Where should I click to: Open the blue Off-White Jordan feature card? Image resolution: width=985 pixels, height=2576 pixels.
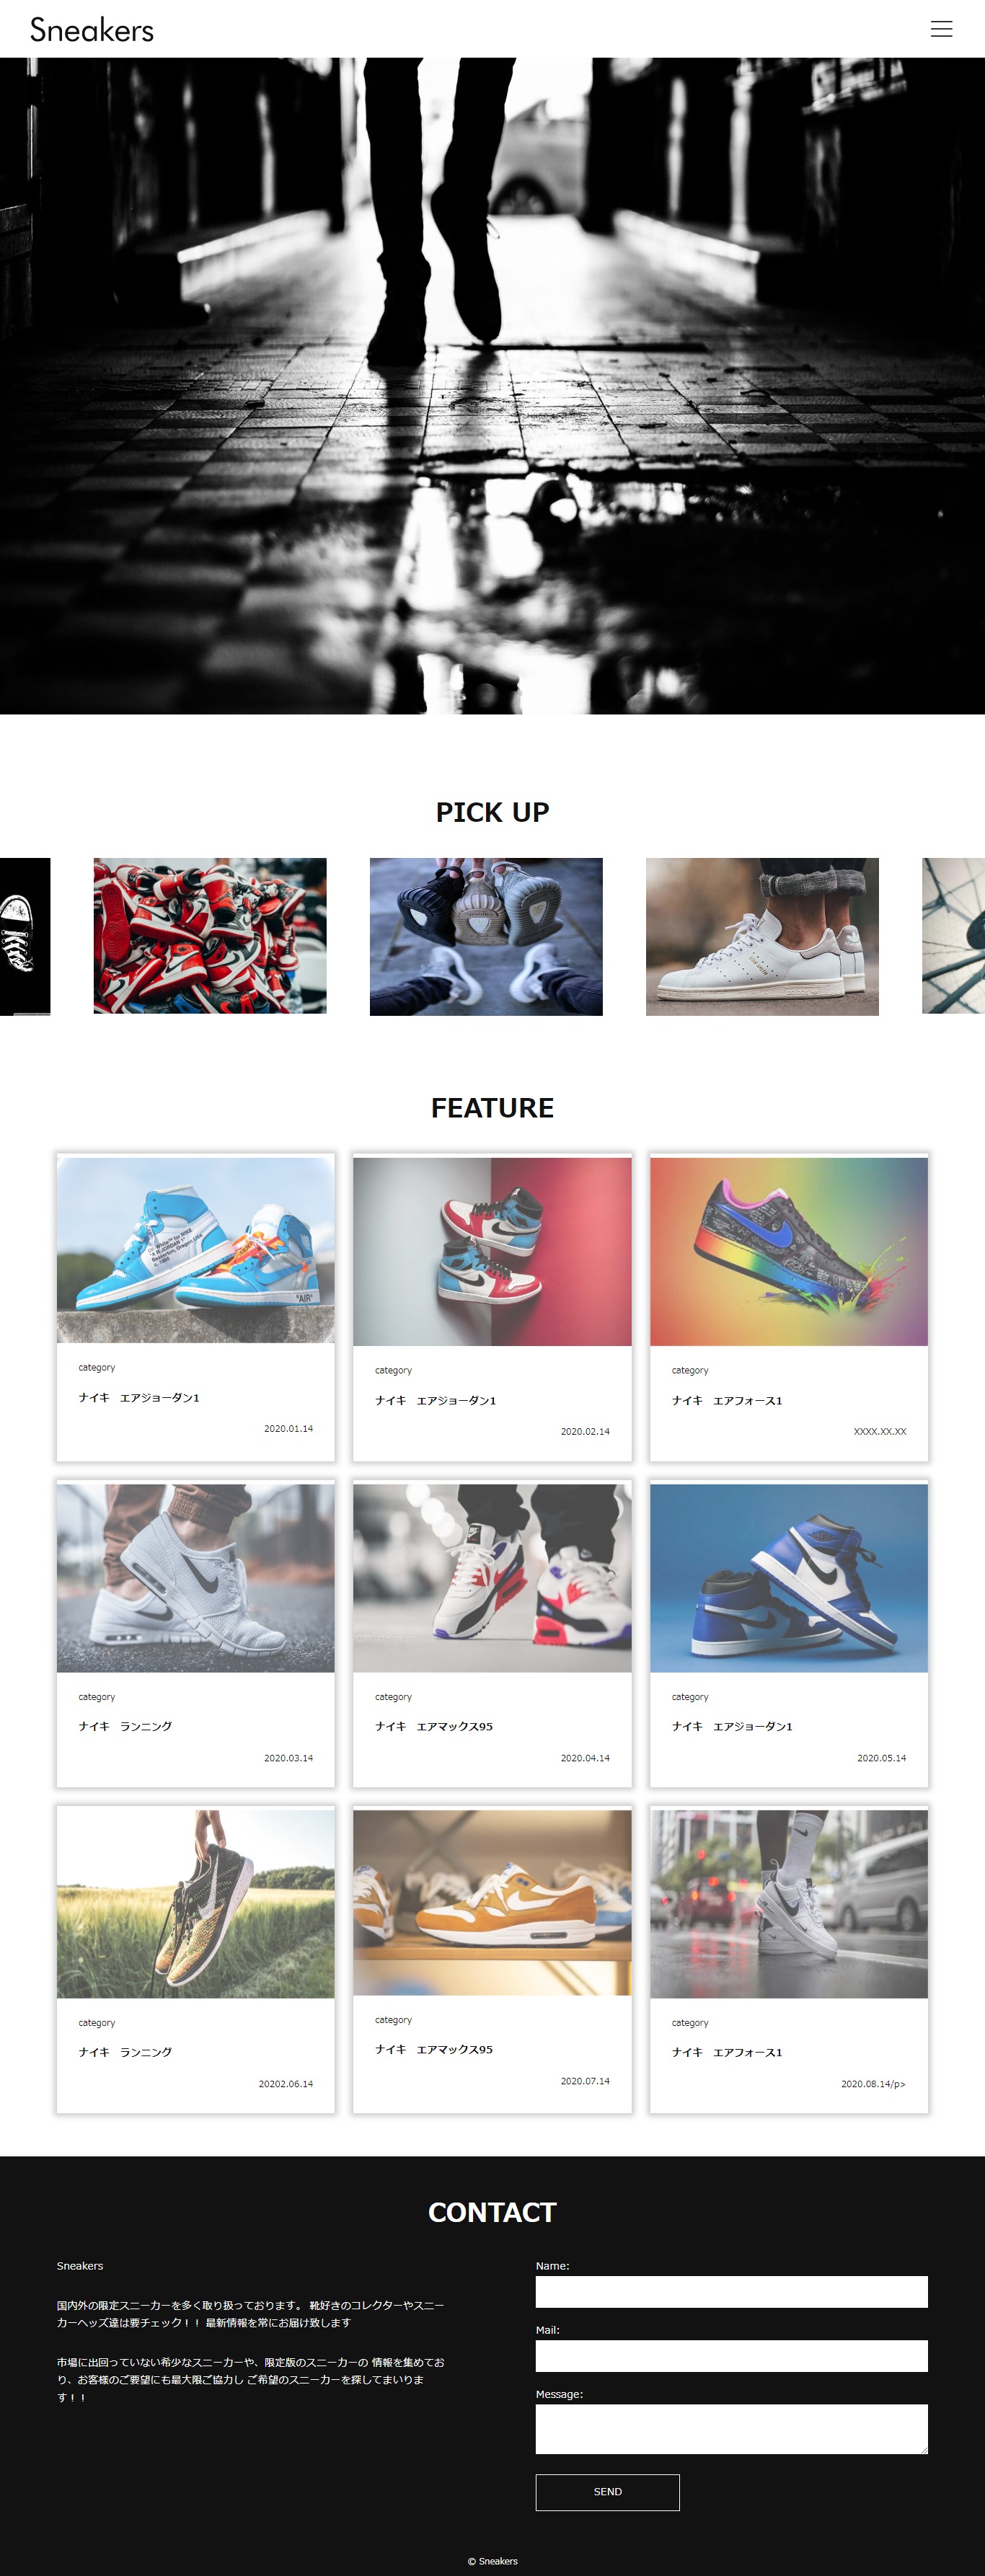click(196, 1306)
